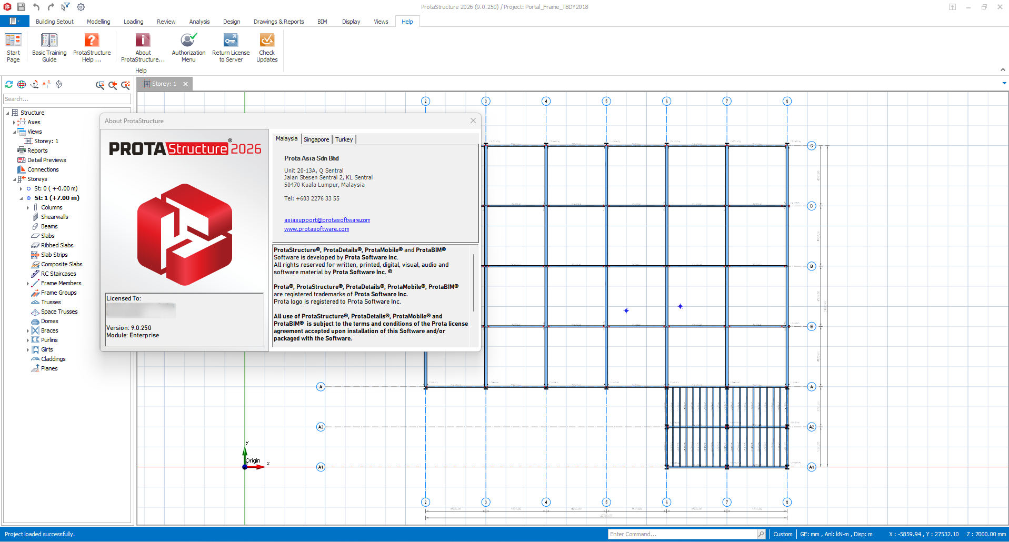This screenshot has height=542, width=1009.
Task: Open About ProtaStructure
Action: tap(143, 47)
